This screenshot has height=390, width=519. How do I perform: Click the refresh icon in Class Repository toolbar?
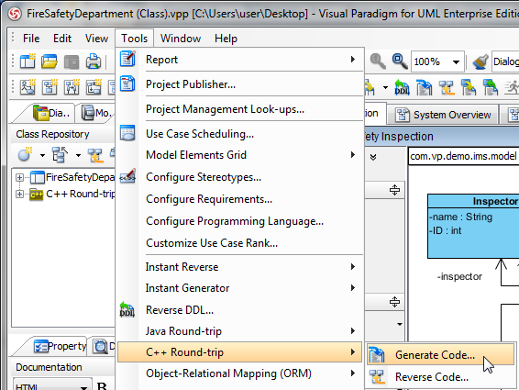(95, 155)
